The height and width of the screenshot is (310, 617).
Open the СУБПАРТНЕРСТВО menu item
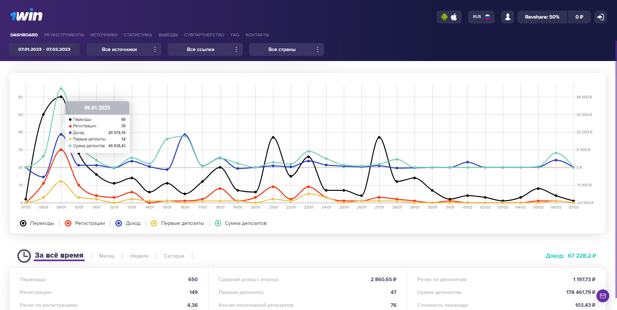coord(204,35)
